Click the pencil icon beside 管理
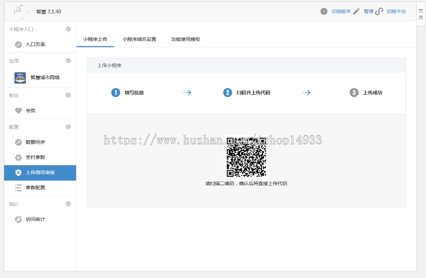 (356, 11)
